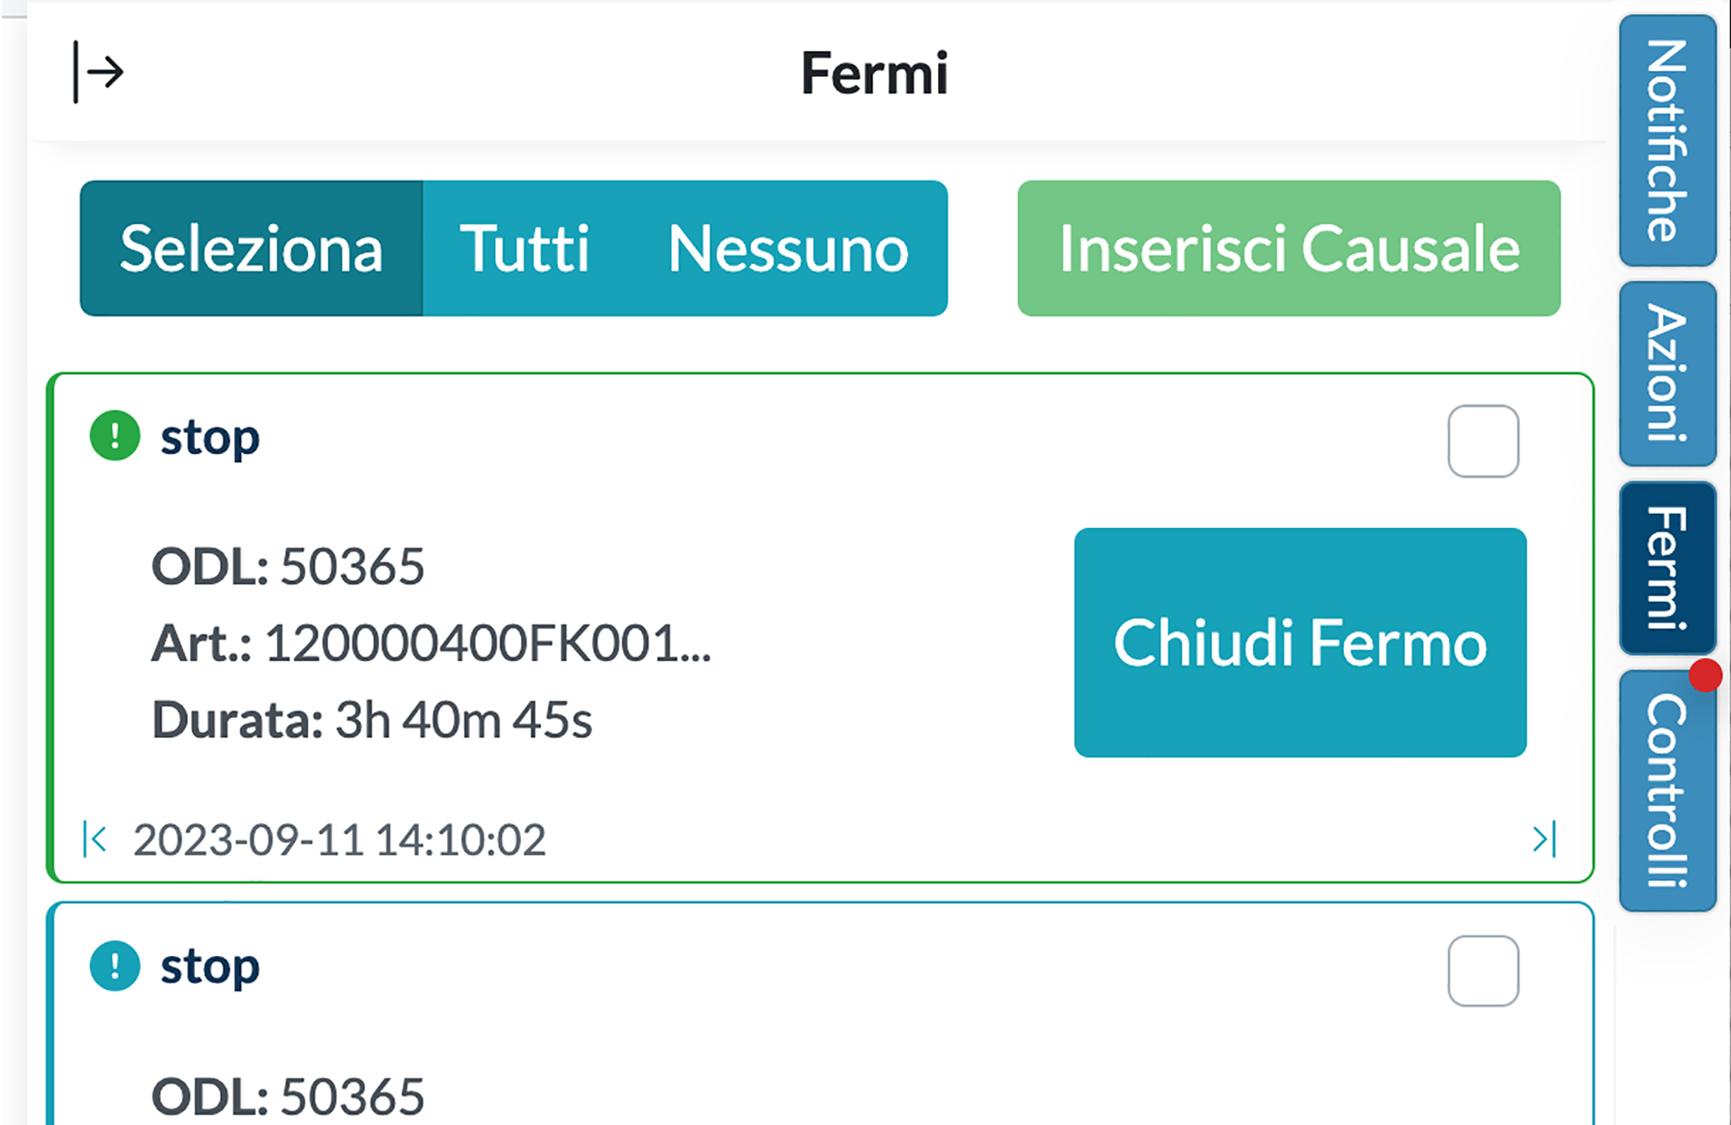Screen dimensions: 1731x1125
Task: Open the Notifiche side tab
Action: pos(1667,140)
